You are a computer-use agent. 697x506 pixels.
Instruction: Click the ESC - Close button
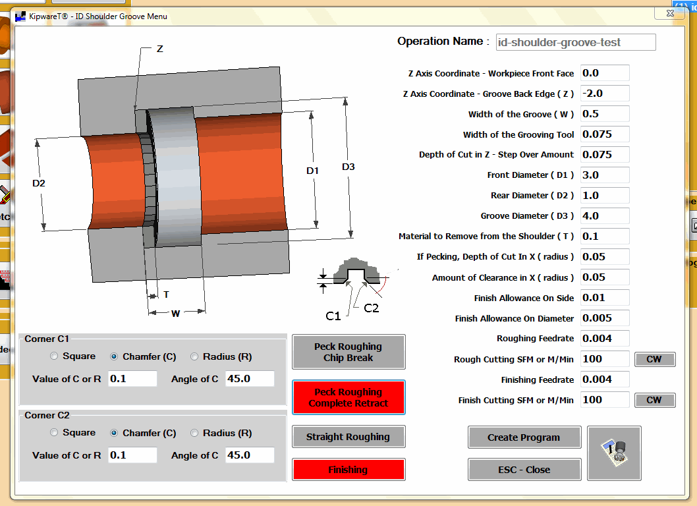(524, 469)
